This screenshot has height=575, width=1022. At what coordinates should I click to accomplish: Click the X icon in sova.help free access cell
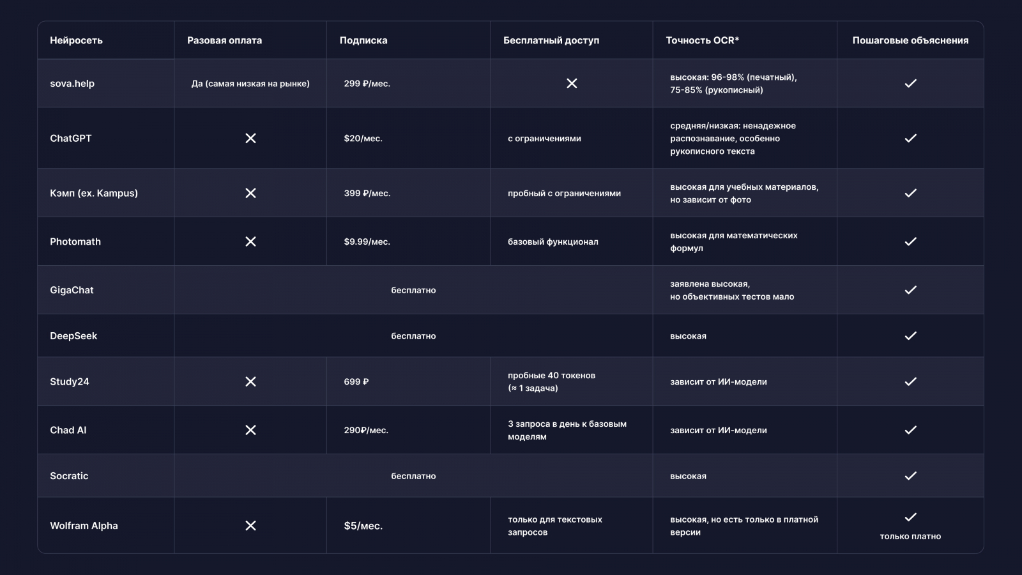pos(572,84)
